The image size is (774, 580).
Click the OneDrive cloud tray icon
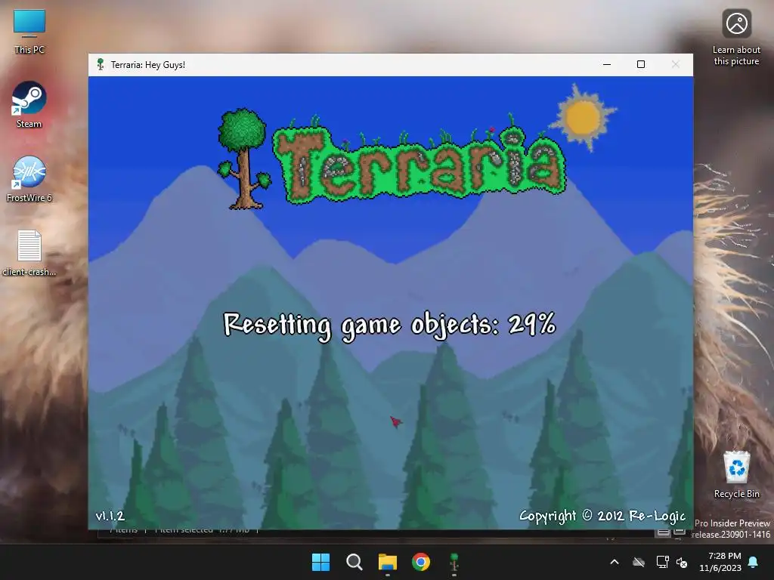[639, 562]
